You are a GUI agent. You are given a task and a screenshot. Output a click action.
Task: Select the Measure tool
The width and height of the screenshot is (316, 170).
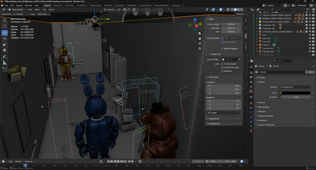point(5,63)
